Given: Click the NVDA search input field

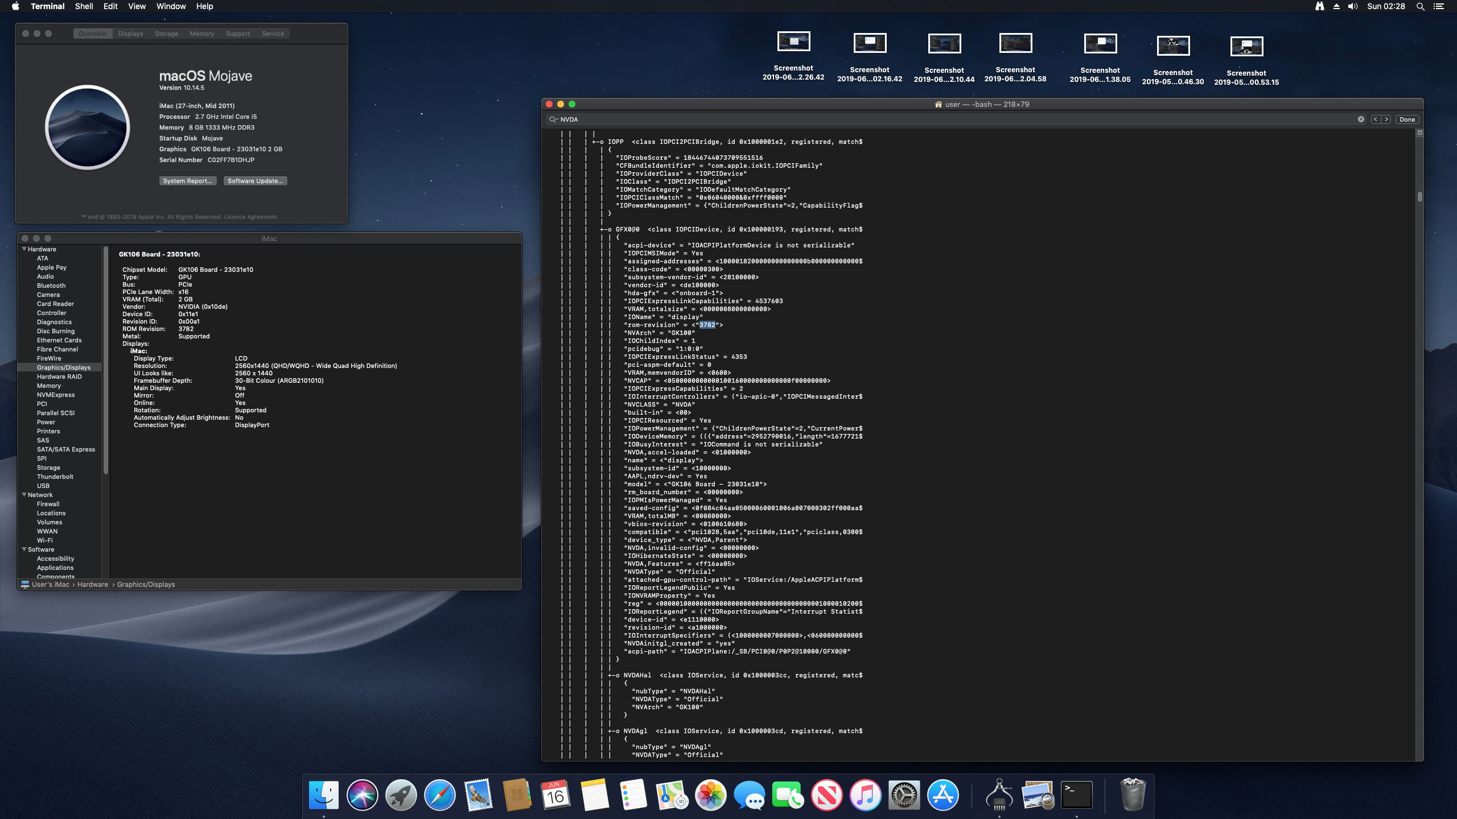Looking at the screenshot, I should pyautogui.click(x=956, y=119).
